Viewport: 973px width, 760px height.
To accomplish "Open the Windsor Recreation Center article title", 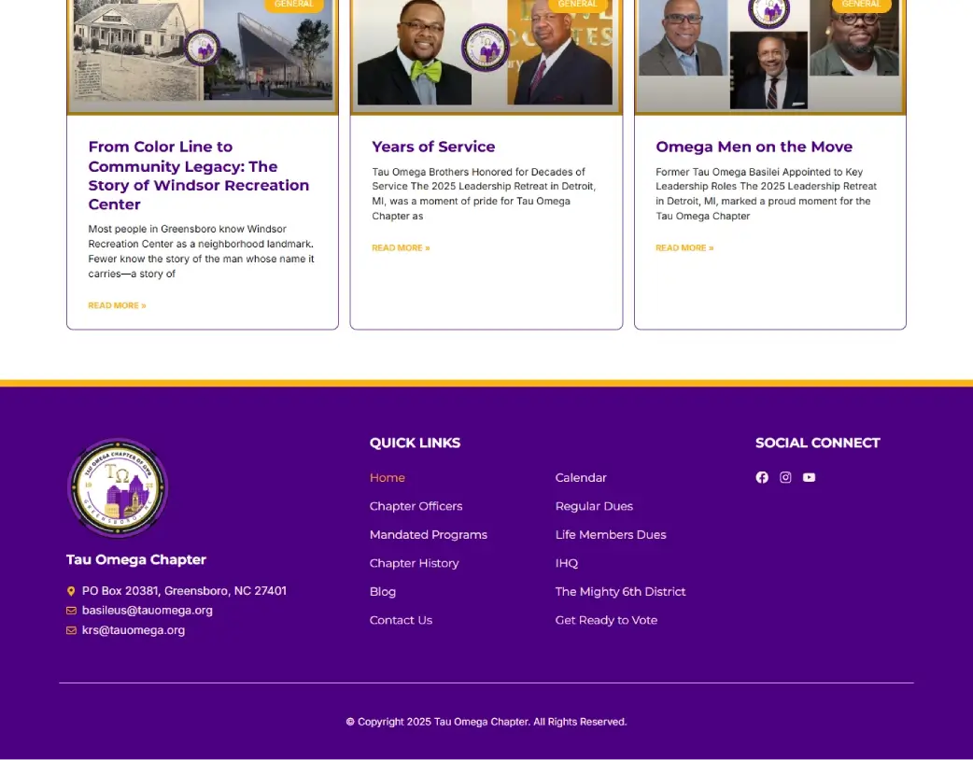I will coord(198,176).
